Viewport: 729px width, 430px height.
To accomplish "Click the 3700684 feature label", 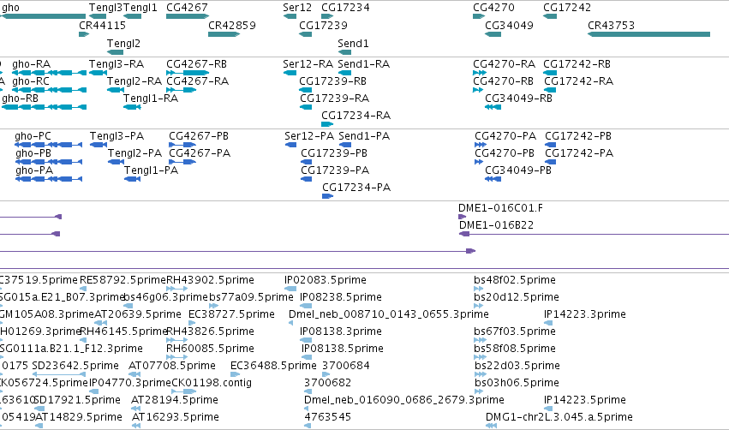I will [346, 366].
